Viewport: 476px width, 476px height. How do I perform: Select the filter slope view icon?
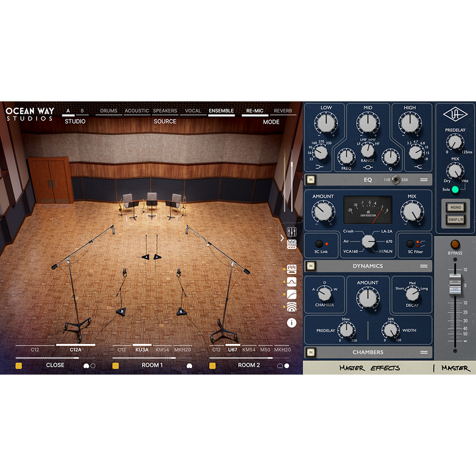[x=292, y=294]
